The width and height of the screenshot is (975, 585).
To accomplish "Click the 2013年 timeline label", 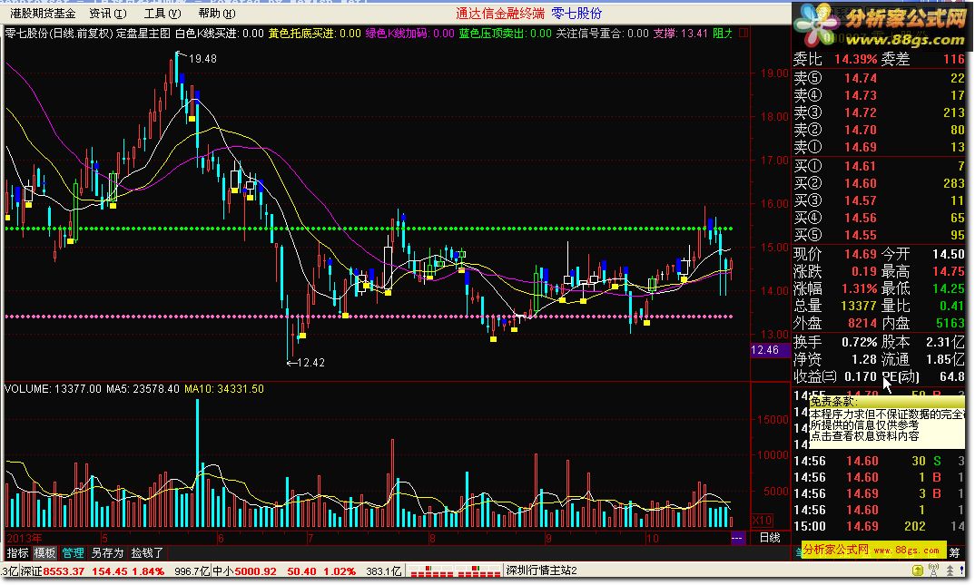I will tap(25, 539).
